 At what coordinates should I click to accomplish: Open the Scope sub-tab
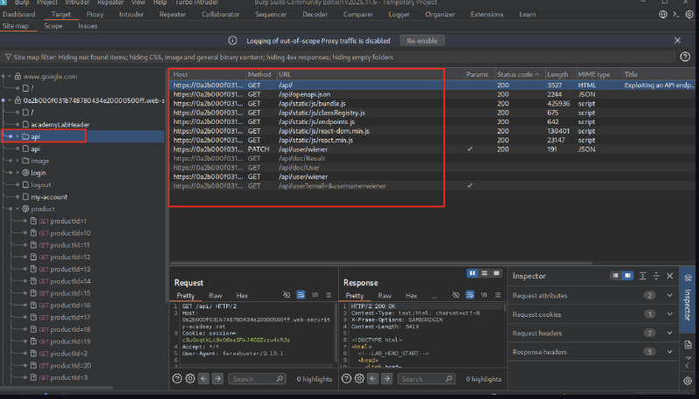(x=53, y=26)
